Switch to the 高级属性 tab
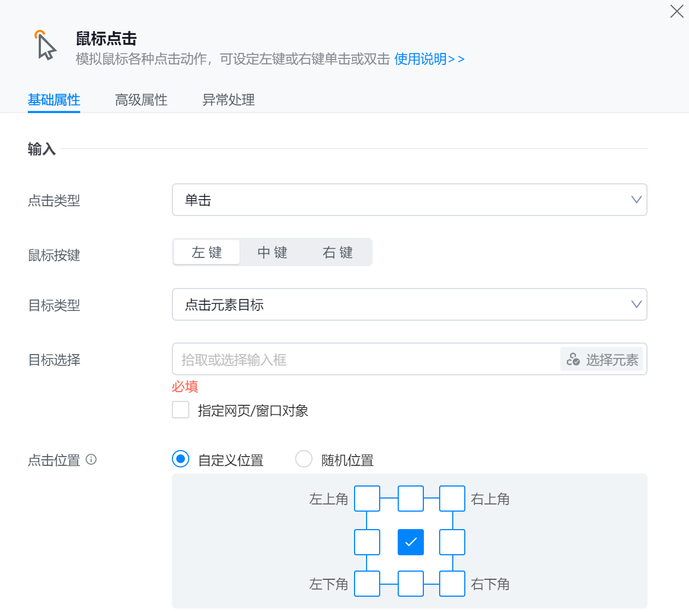689x612 pixels. click(141, 100)
